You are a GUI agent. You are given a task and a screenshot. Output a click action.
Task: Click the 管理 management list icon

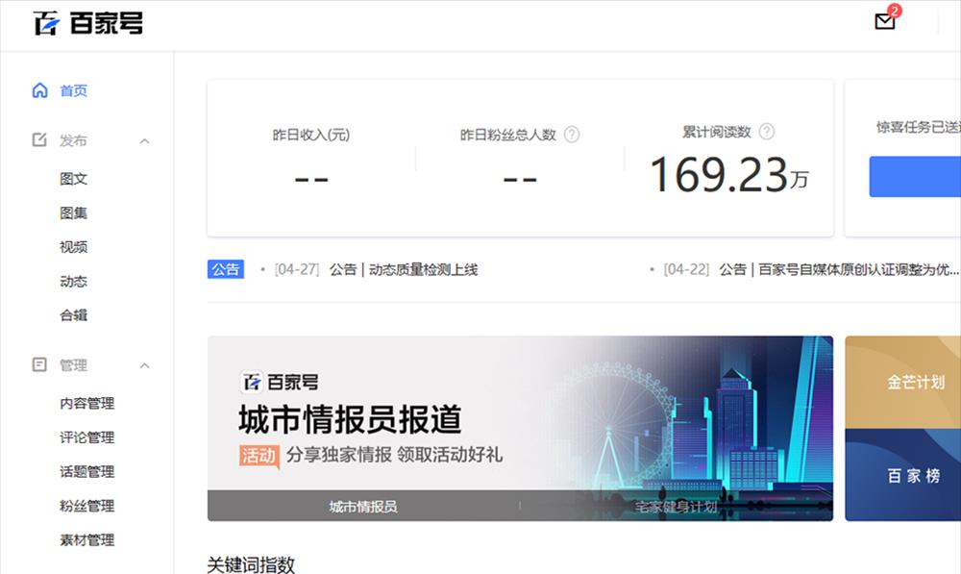[39, 365]
